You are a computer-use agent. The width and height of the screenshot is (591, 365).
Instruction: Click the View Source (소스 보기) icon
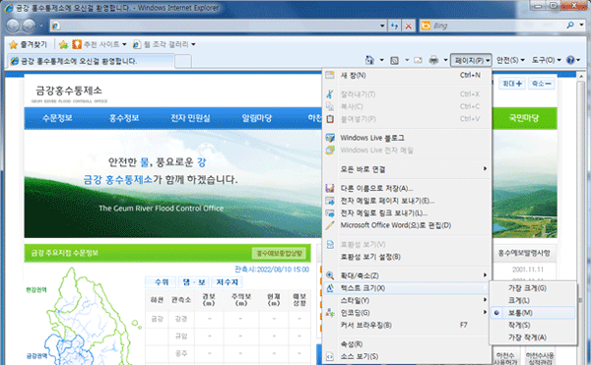pyautogui.click(x=330, y=356)
